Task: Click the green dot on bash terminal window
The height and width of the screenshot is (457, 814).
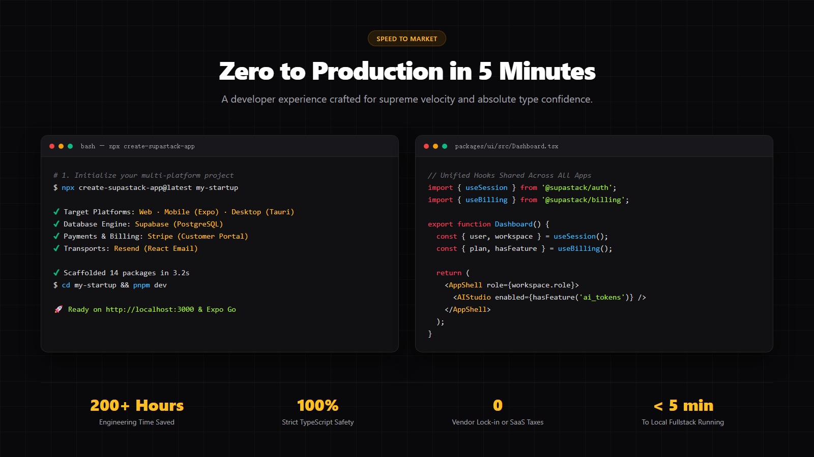Action: [70, 146]
